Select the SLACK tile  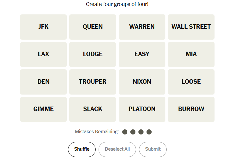pos(93,109)
